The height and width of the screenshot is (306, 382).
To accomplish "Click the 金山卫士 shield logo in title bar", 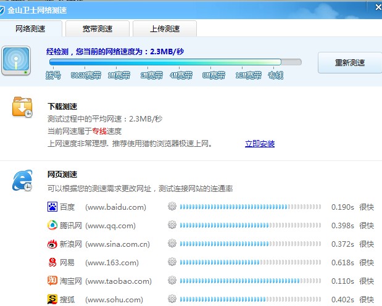I will (2, 10).
